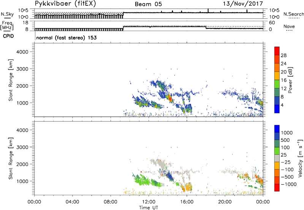
Task: Click the 'Beam 05' label
Action: point(148,4)
